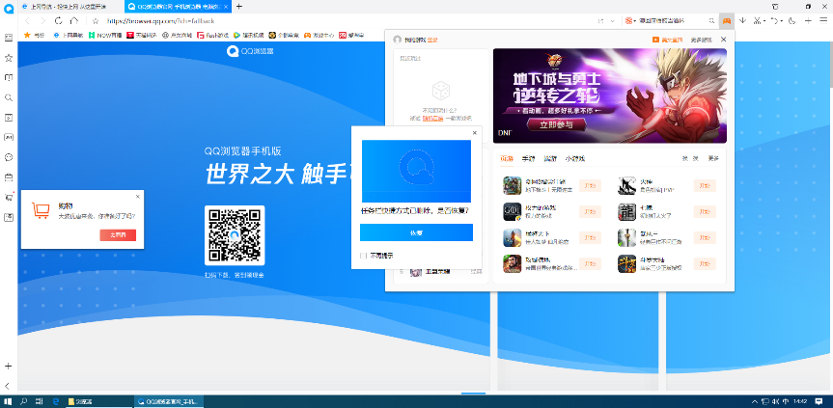Select the first orange game category tab
Screen dimensions: 833x408
(507, 158)
